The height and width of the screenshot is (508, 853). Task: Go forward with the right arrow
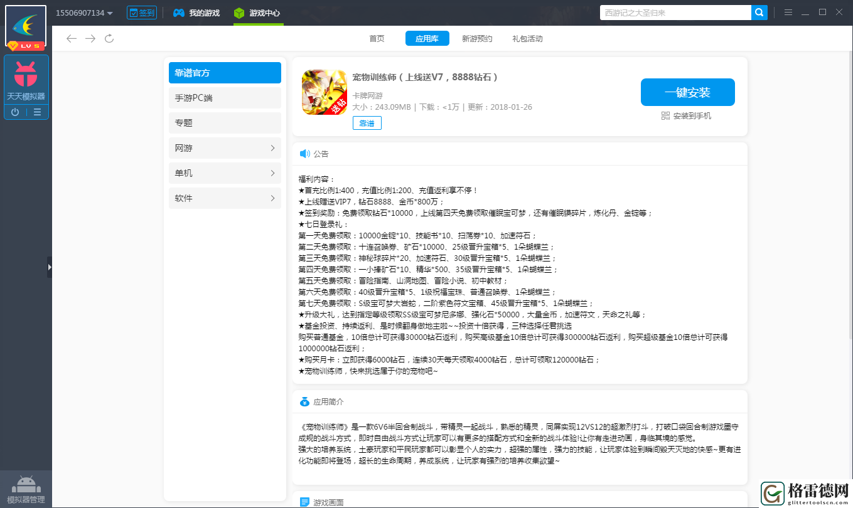[x=90, y=39]
